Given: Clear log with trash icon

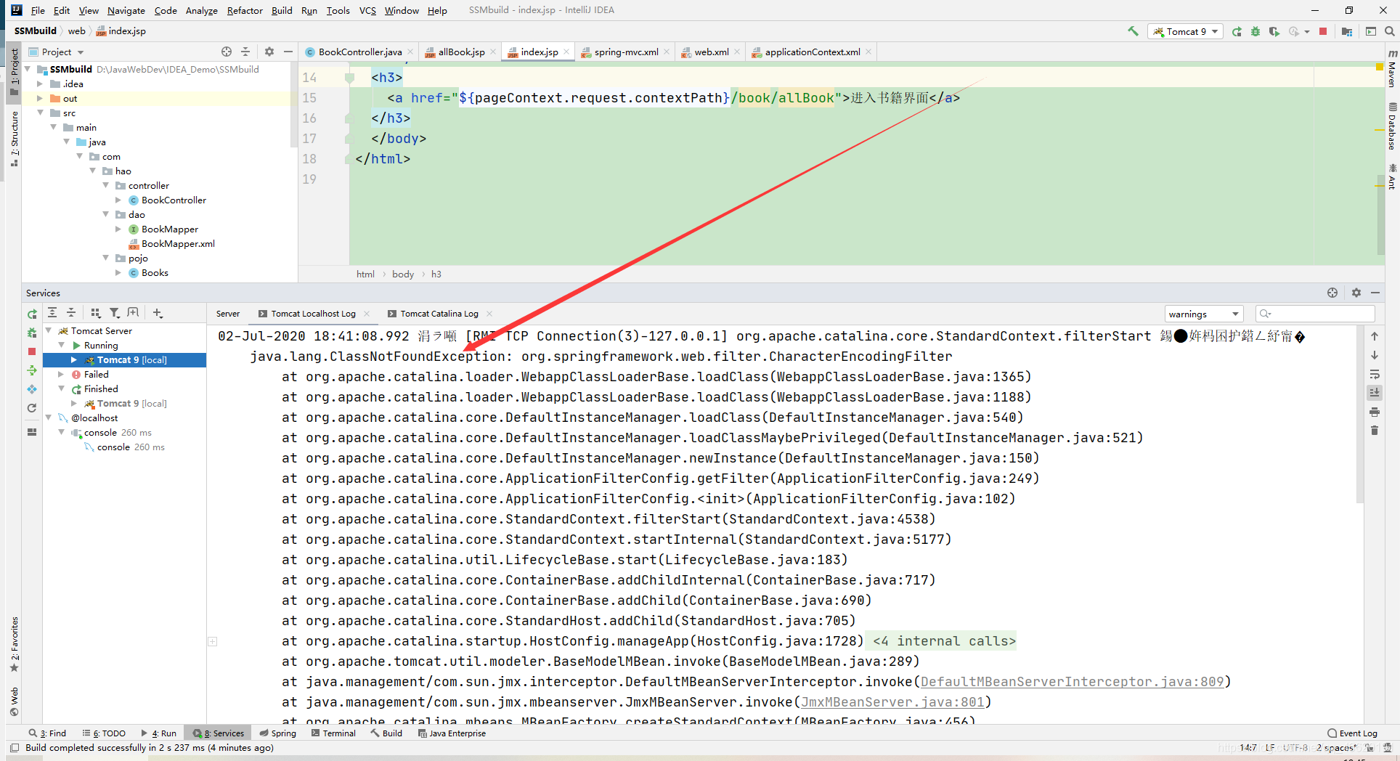Looking at the screenshot, I should pyautogui.click(x=1375, y=431).
